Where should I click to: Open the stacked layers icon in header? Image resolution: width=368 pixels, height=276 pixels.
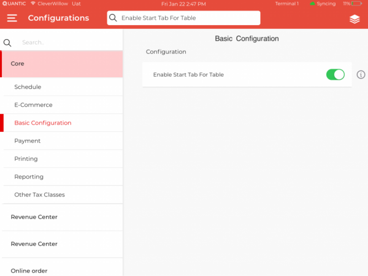click(x=355, y=19)
